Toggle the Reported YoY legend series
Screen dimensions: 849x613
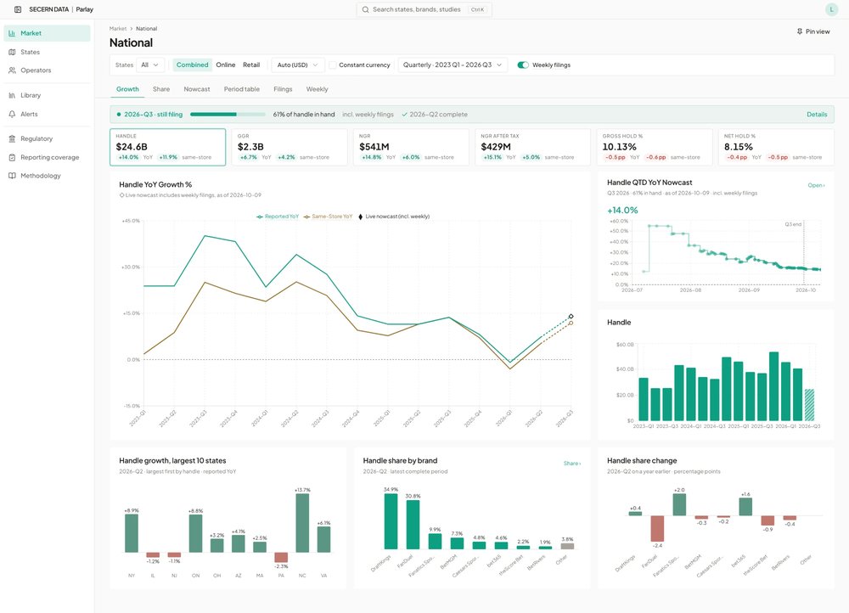[x=278, y=217]
